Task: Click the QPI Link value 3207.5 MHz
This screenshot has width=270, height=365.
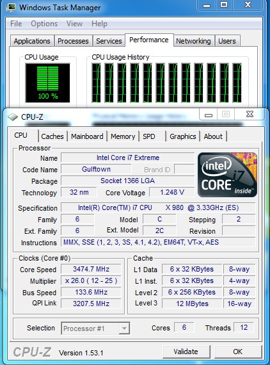Action: click(x=91, y=304)
